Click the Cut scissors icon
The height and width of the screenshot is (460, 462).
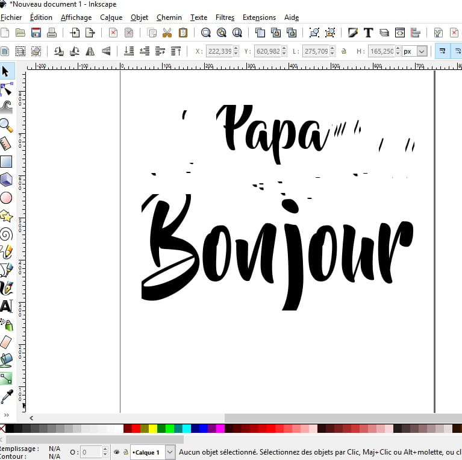click(x=167, y=33)
